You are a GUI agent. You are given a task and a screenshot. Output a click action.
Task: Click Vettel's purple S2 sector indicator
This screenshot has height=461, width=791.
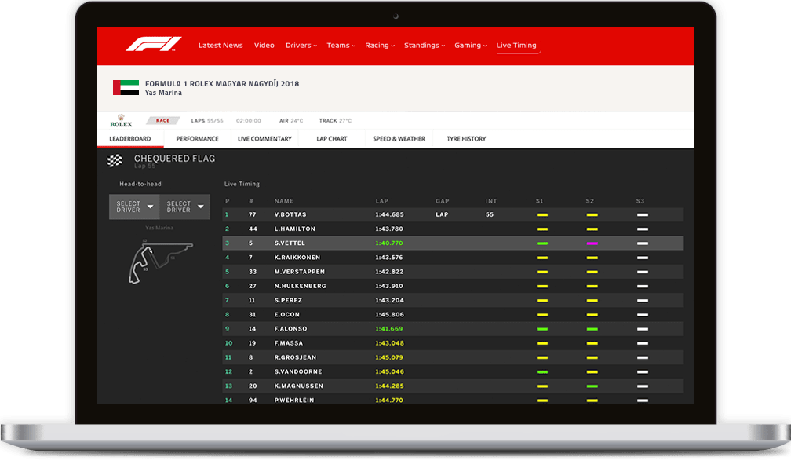coord(592,243)
